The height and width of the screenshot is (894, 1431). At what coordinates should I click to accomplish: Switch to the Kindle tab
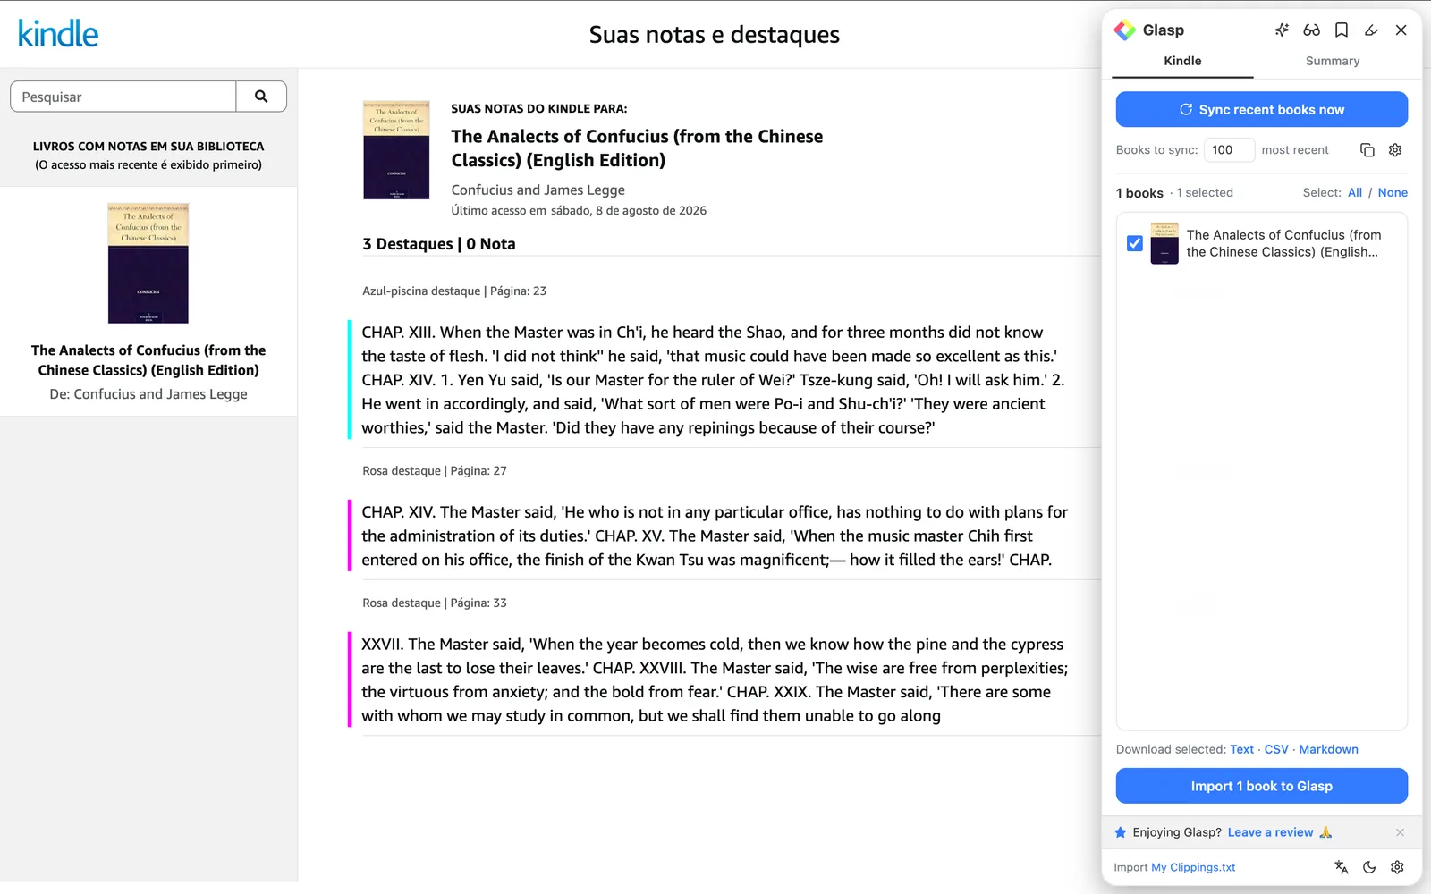pos(1182,61)
